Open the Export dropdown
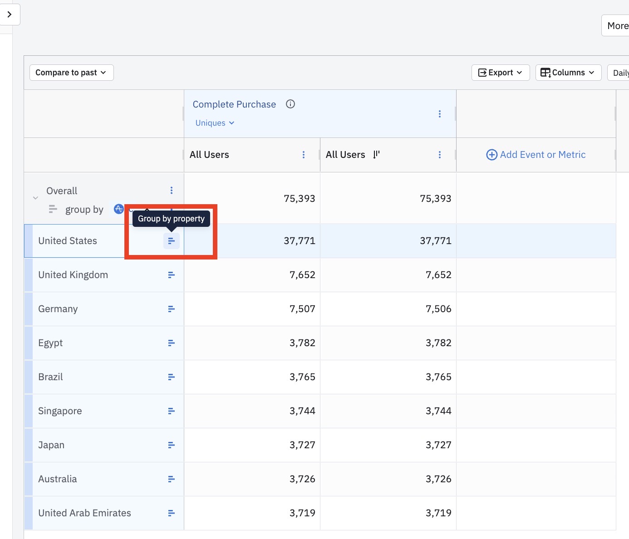Screen dimensions: 629x539 (500, 73)
